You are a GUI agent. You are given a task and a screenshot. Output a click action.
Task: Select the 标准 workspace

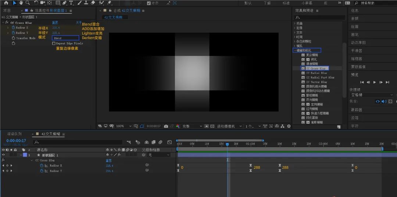tap(286, 3)
